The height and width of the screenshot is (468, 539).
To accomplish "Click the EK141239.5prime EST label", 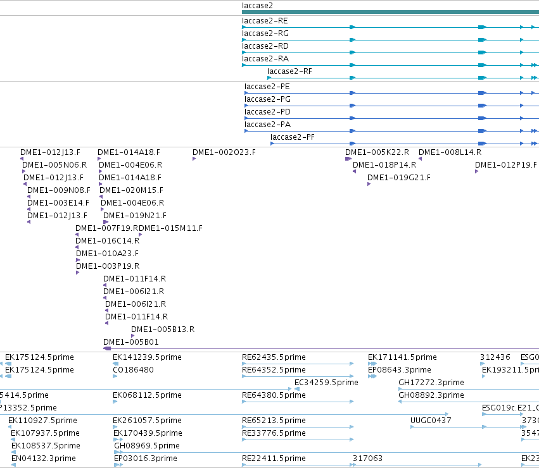I will tap(147, 358).
